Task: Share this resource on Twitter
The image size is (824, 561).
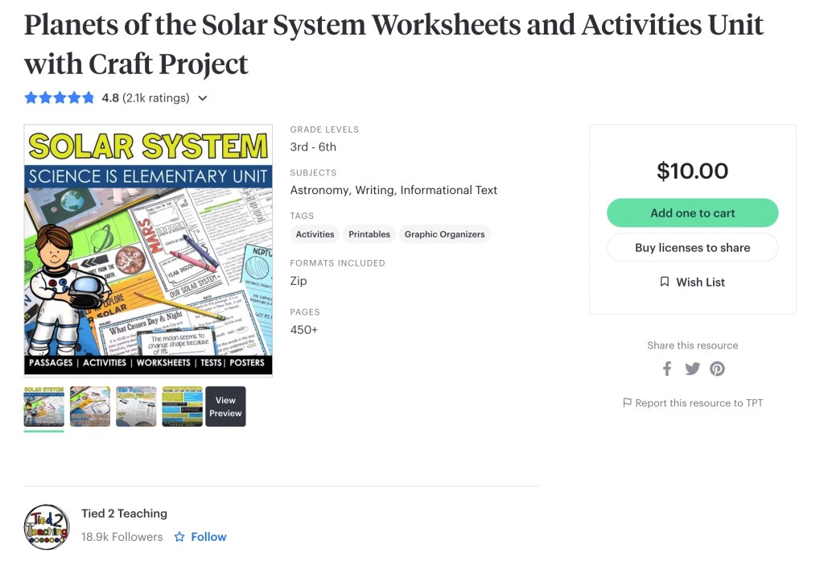Action: pyautogui.click(x=692, y=369)
